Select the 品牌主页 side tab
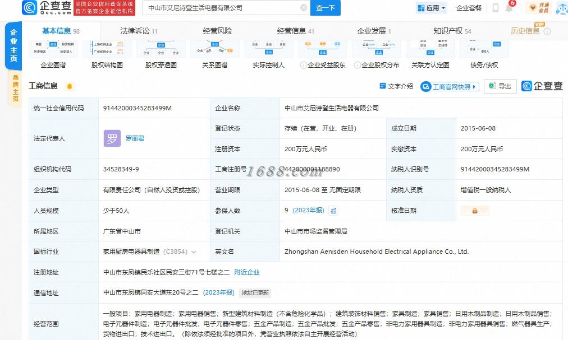 click(x=15, y=88)
